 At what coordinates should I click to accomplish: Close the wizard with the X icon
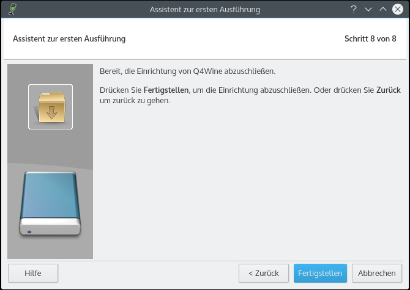pos(397,9)
